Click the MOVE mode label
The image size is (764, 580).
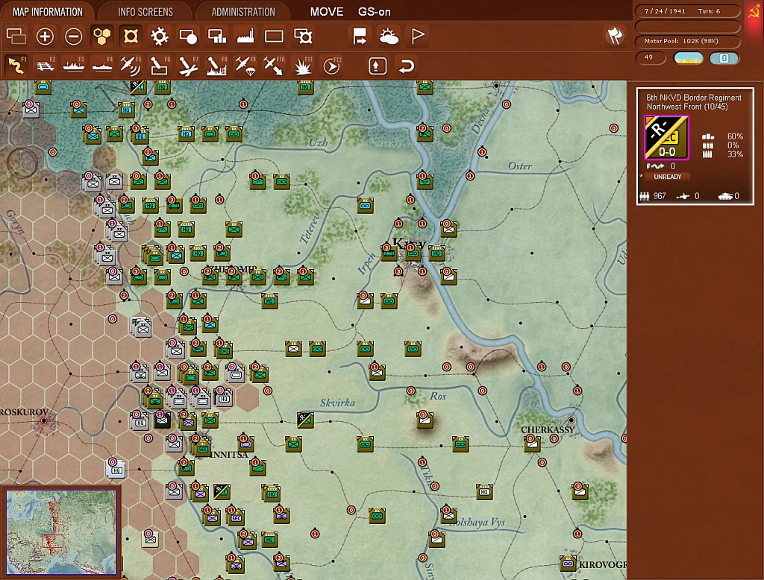[327, 12]
